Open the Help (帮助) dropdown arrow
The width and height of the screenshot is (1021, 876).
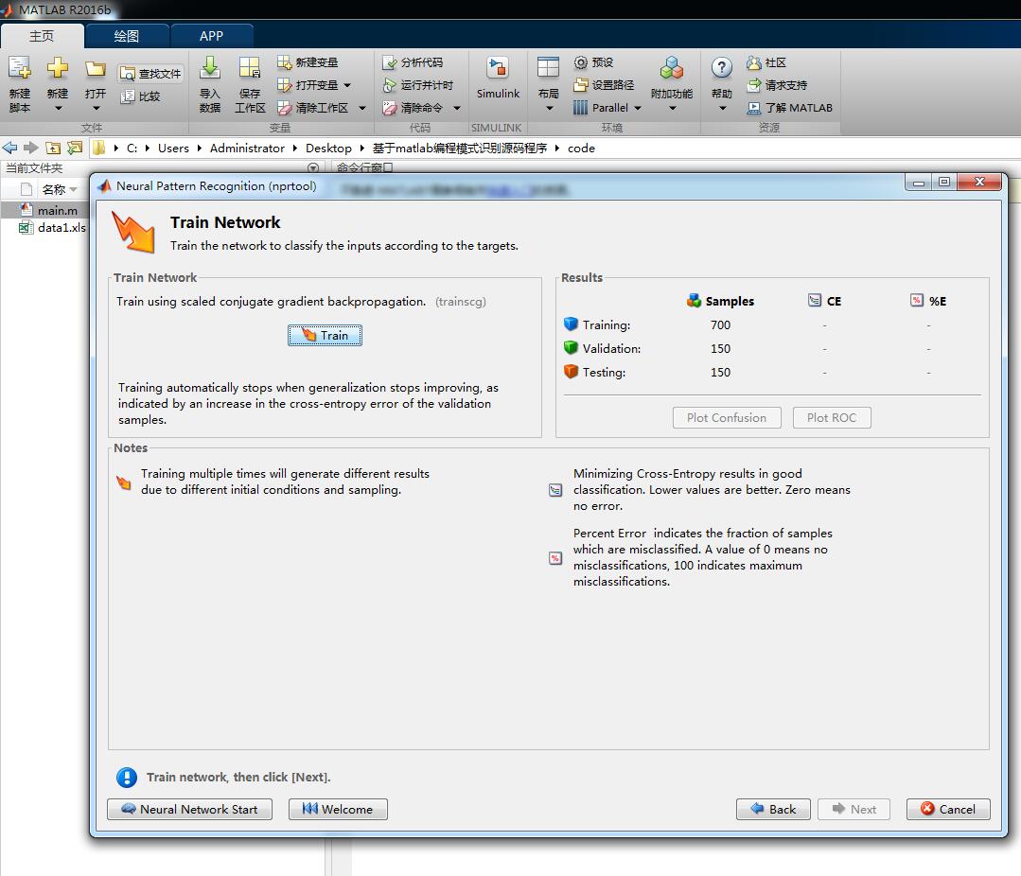pyautogui.click(x=722, y=108)
